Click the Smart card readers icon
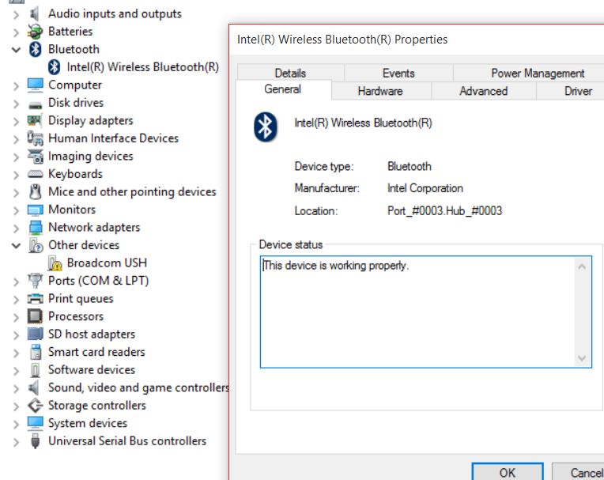Image resolution: width=604 pixels, height=480 pixels. pos(36,352)
